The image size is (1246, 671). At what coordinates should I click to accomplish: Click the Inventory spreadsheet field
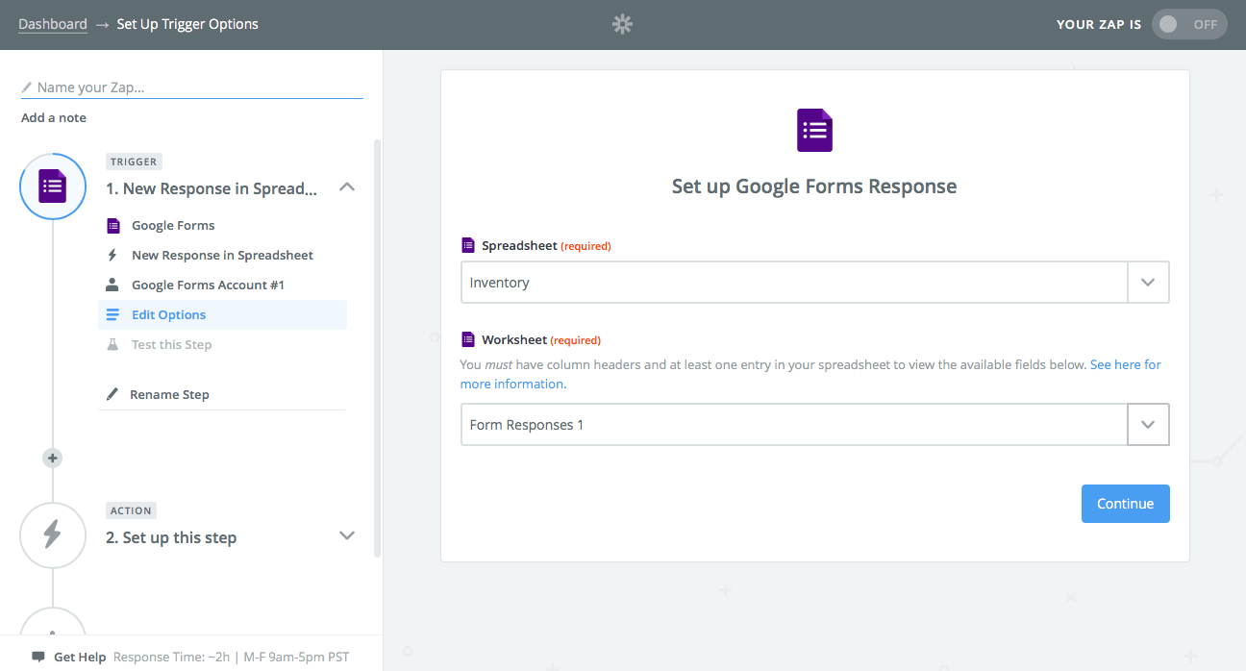coord(794,283)
